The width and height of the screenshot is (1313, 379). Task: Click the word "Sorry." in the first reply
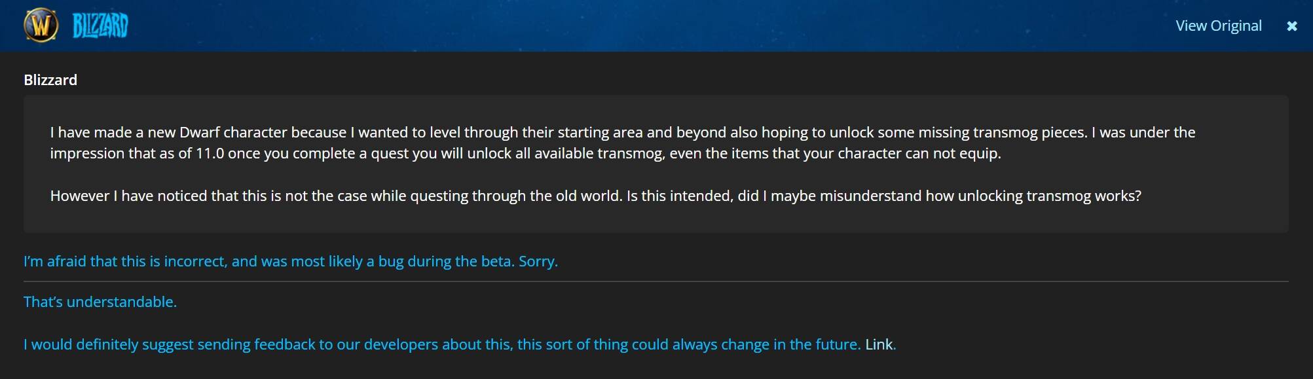click(538, 261)
